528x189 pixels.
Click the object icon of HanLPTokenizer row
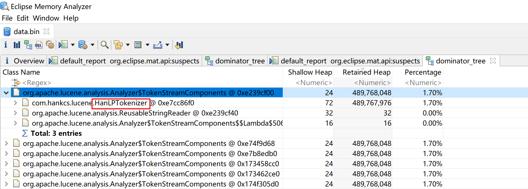coord(25,103)
